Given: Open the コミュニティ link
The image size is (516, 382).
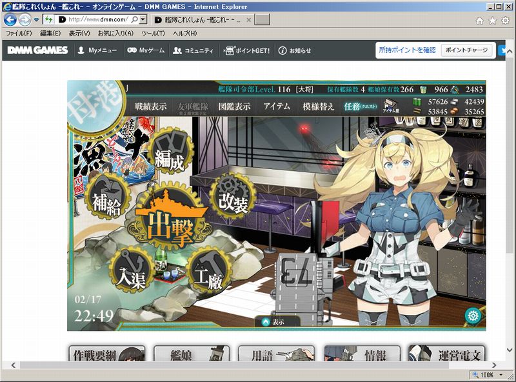Looking at the screenshot, I should pyautogui.click(x=193, y=50).
